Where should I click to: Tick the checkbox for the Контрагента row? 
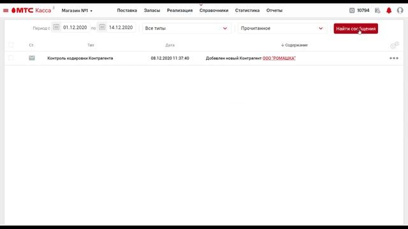pyautogui.click(x=11, y=58)
